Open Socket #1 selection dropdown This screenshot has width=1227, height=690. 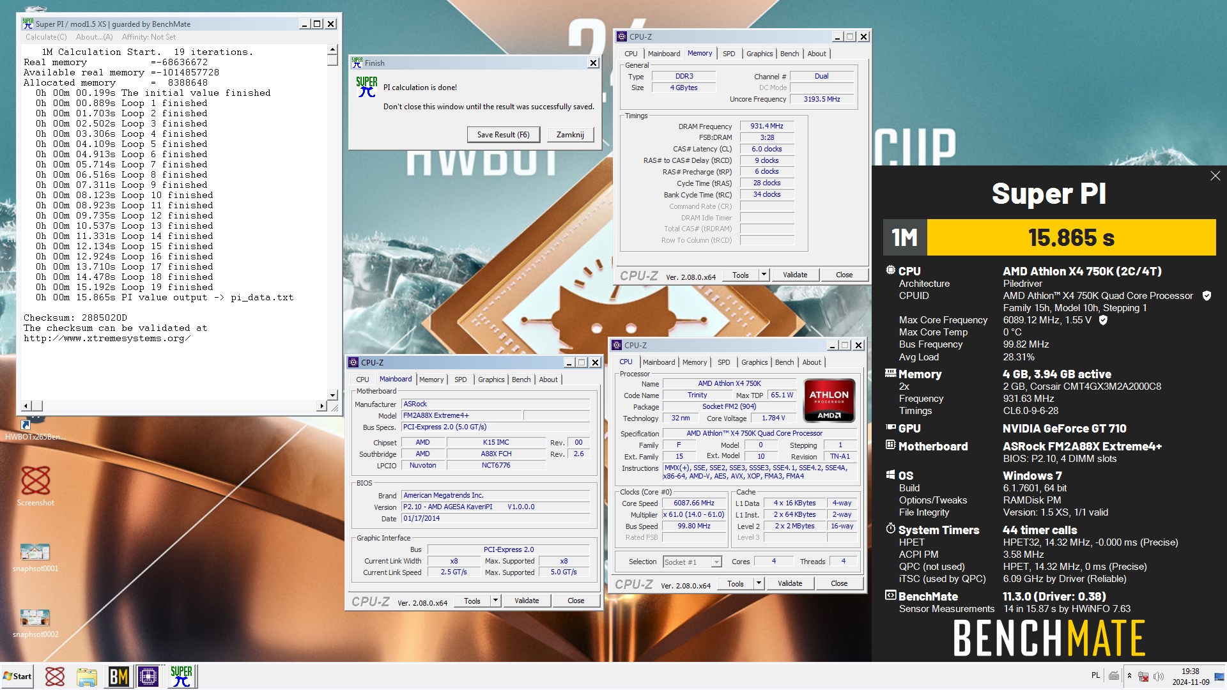(x=692, y=562)
